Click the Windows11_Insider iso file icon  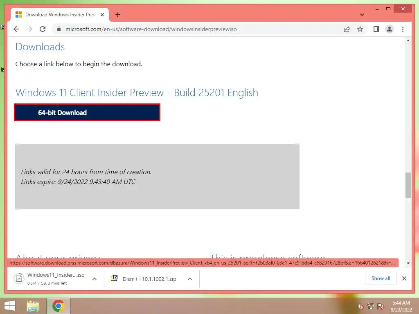(19, 279)
